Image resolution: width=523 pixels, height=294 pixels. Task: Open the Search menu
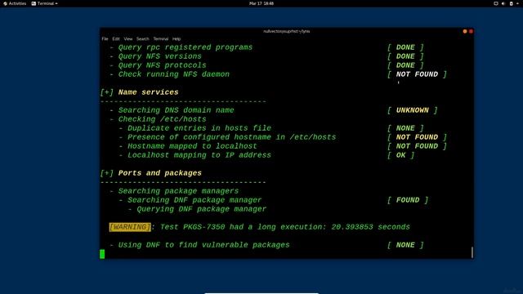(142, 39)
